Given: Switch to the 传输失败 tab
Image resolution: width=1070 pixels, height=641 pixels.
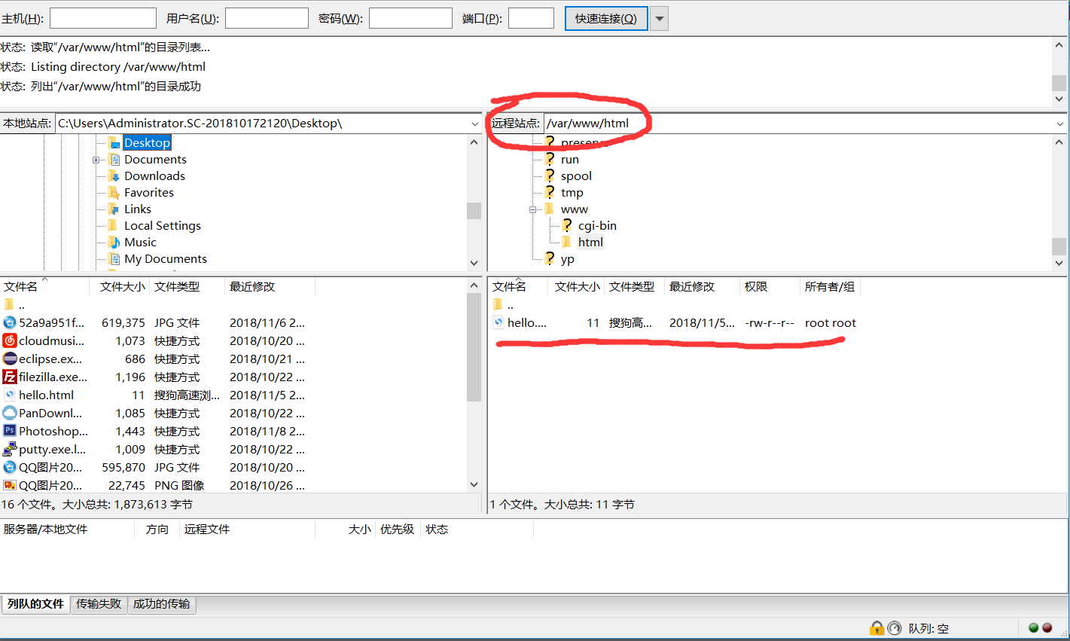Looking at the screenshot, I should click(x=99, y=604).
